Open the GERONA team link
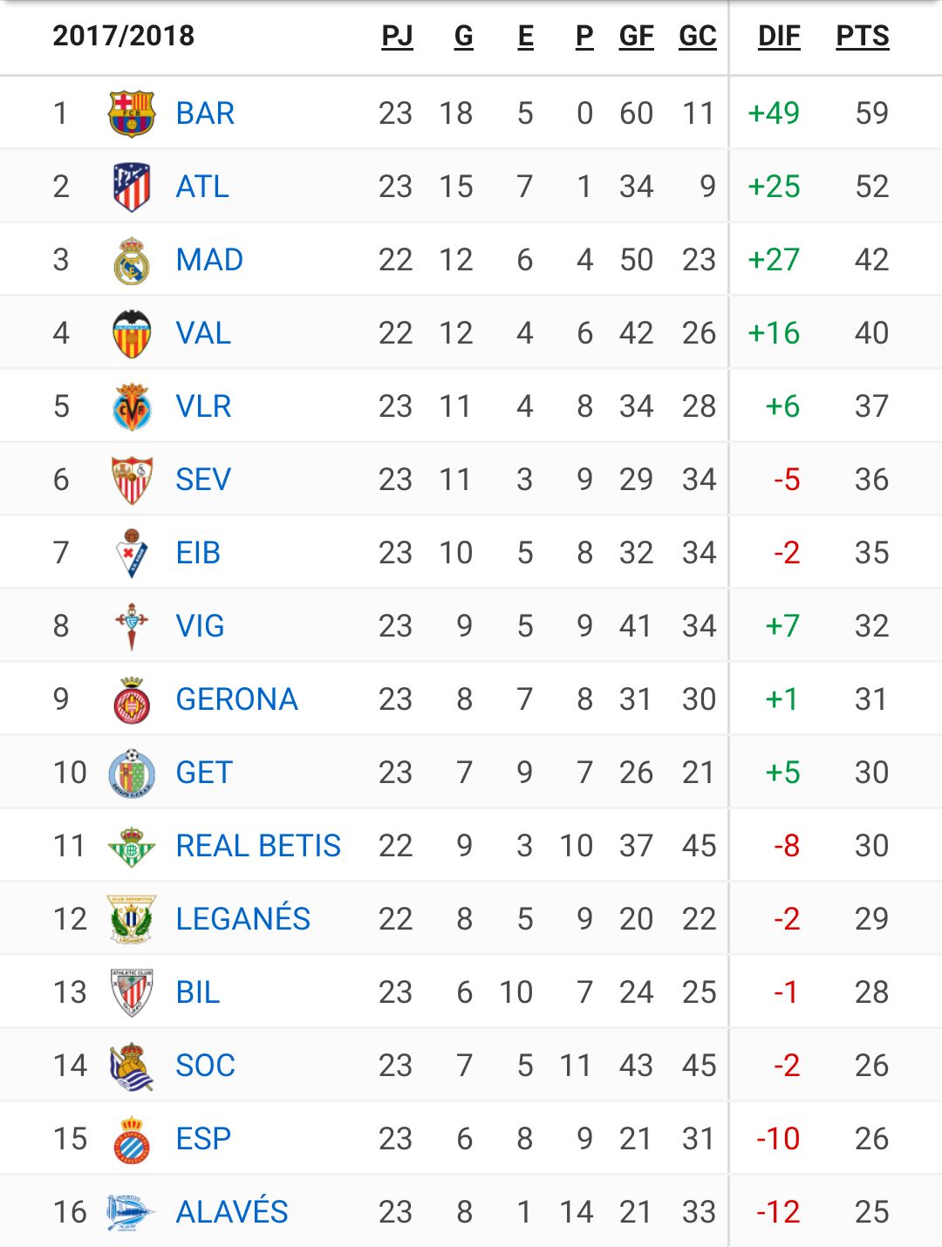This screenshot has height=1247, width=942. pyautogui.click(x=237, y=699)
